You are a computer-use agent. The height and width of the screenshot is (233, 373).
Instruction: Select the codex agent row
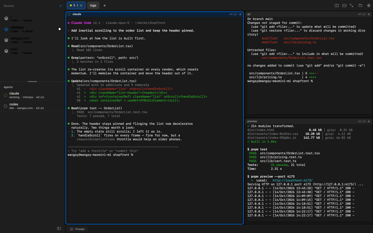pyautogui.click(x=32, y=106)
